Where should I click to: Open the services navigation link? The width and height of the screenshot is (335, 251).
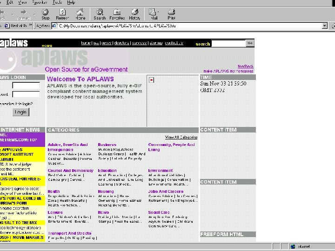139,43
